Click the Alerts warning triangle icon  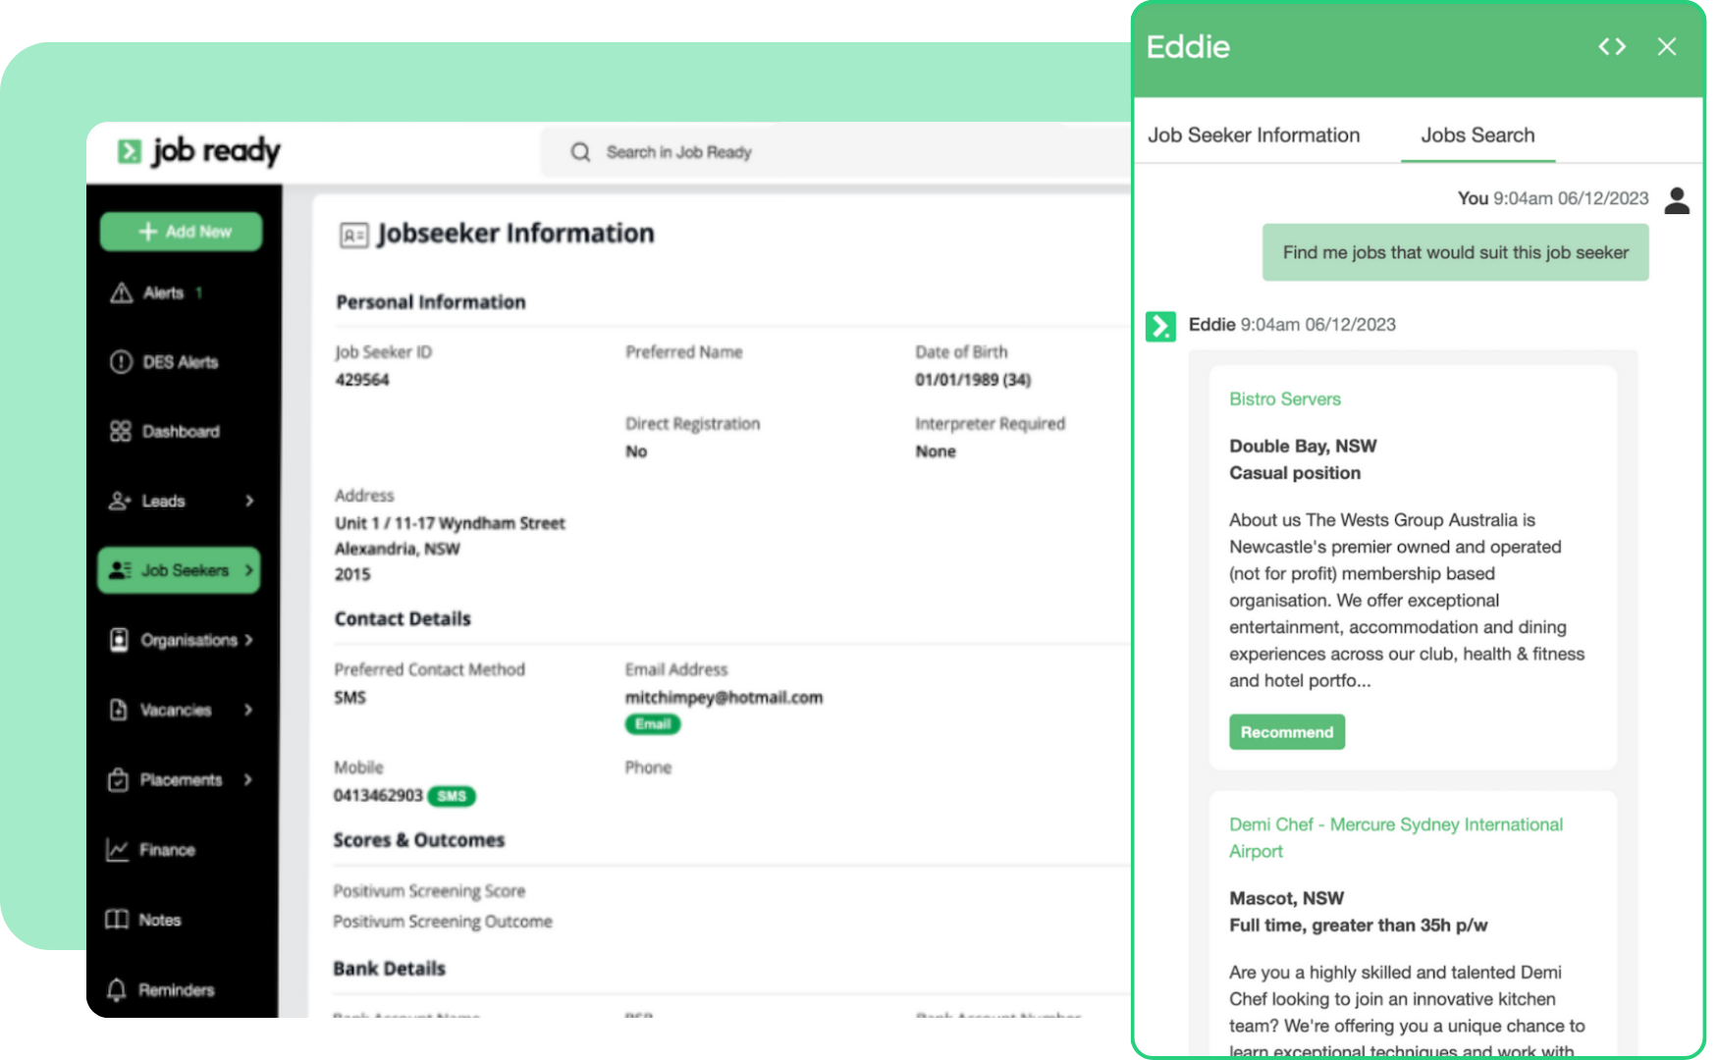(x=121, y=292)
